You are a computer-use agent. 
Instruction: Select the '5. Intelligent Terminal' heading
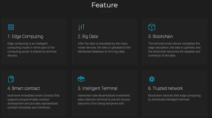tap(98, 88)
